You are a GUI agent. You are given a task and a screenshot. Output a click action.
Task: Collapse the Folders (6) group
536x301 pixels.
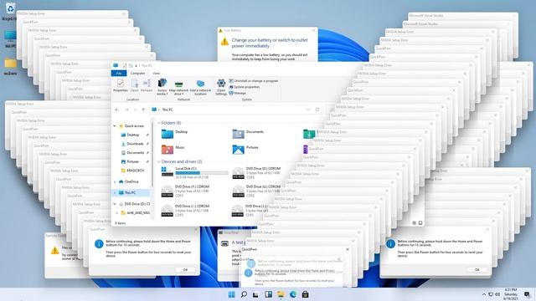(158, 123)
